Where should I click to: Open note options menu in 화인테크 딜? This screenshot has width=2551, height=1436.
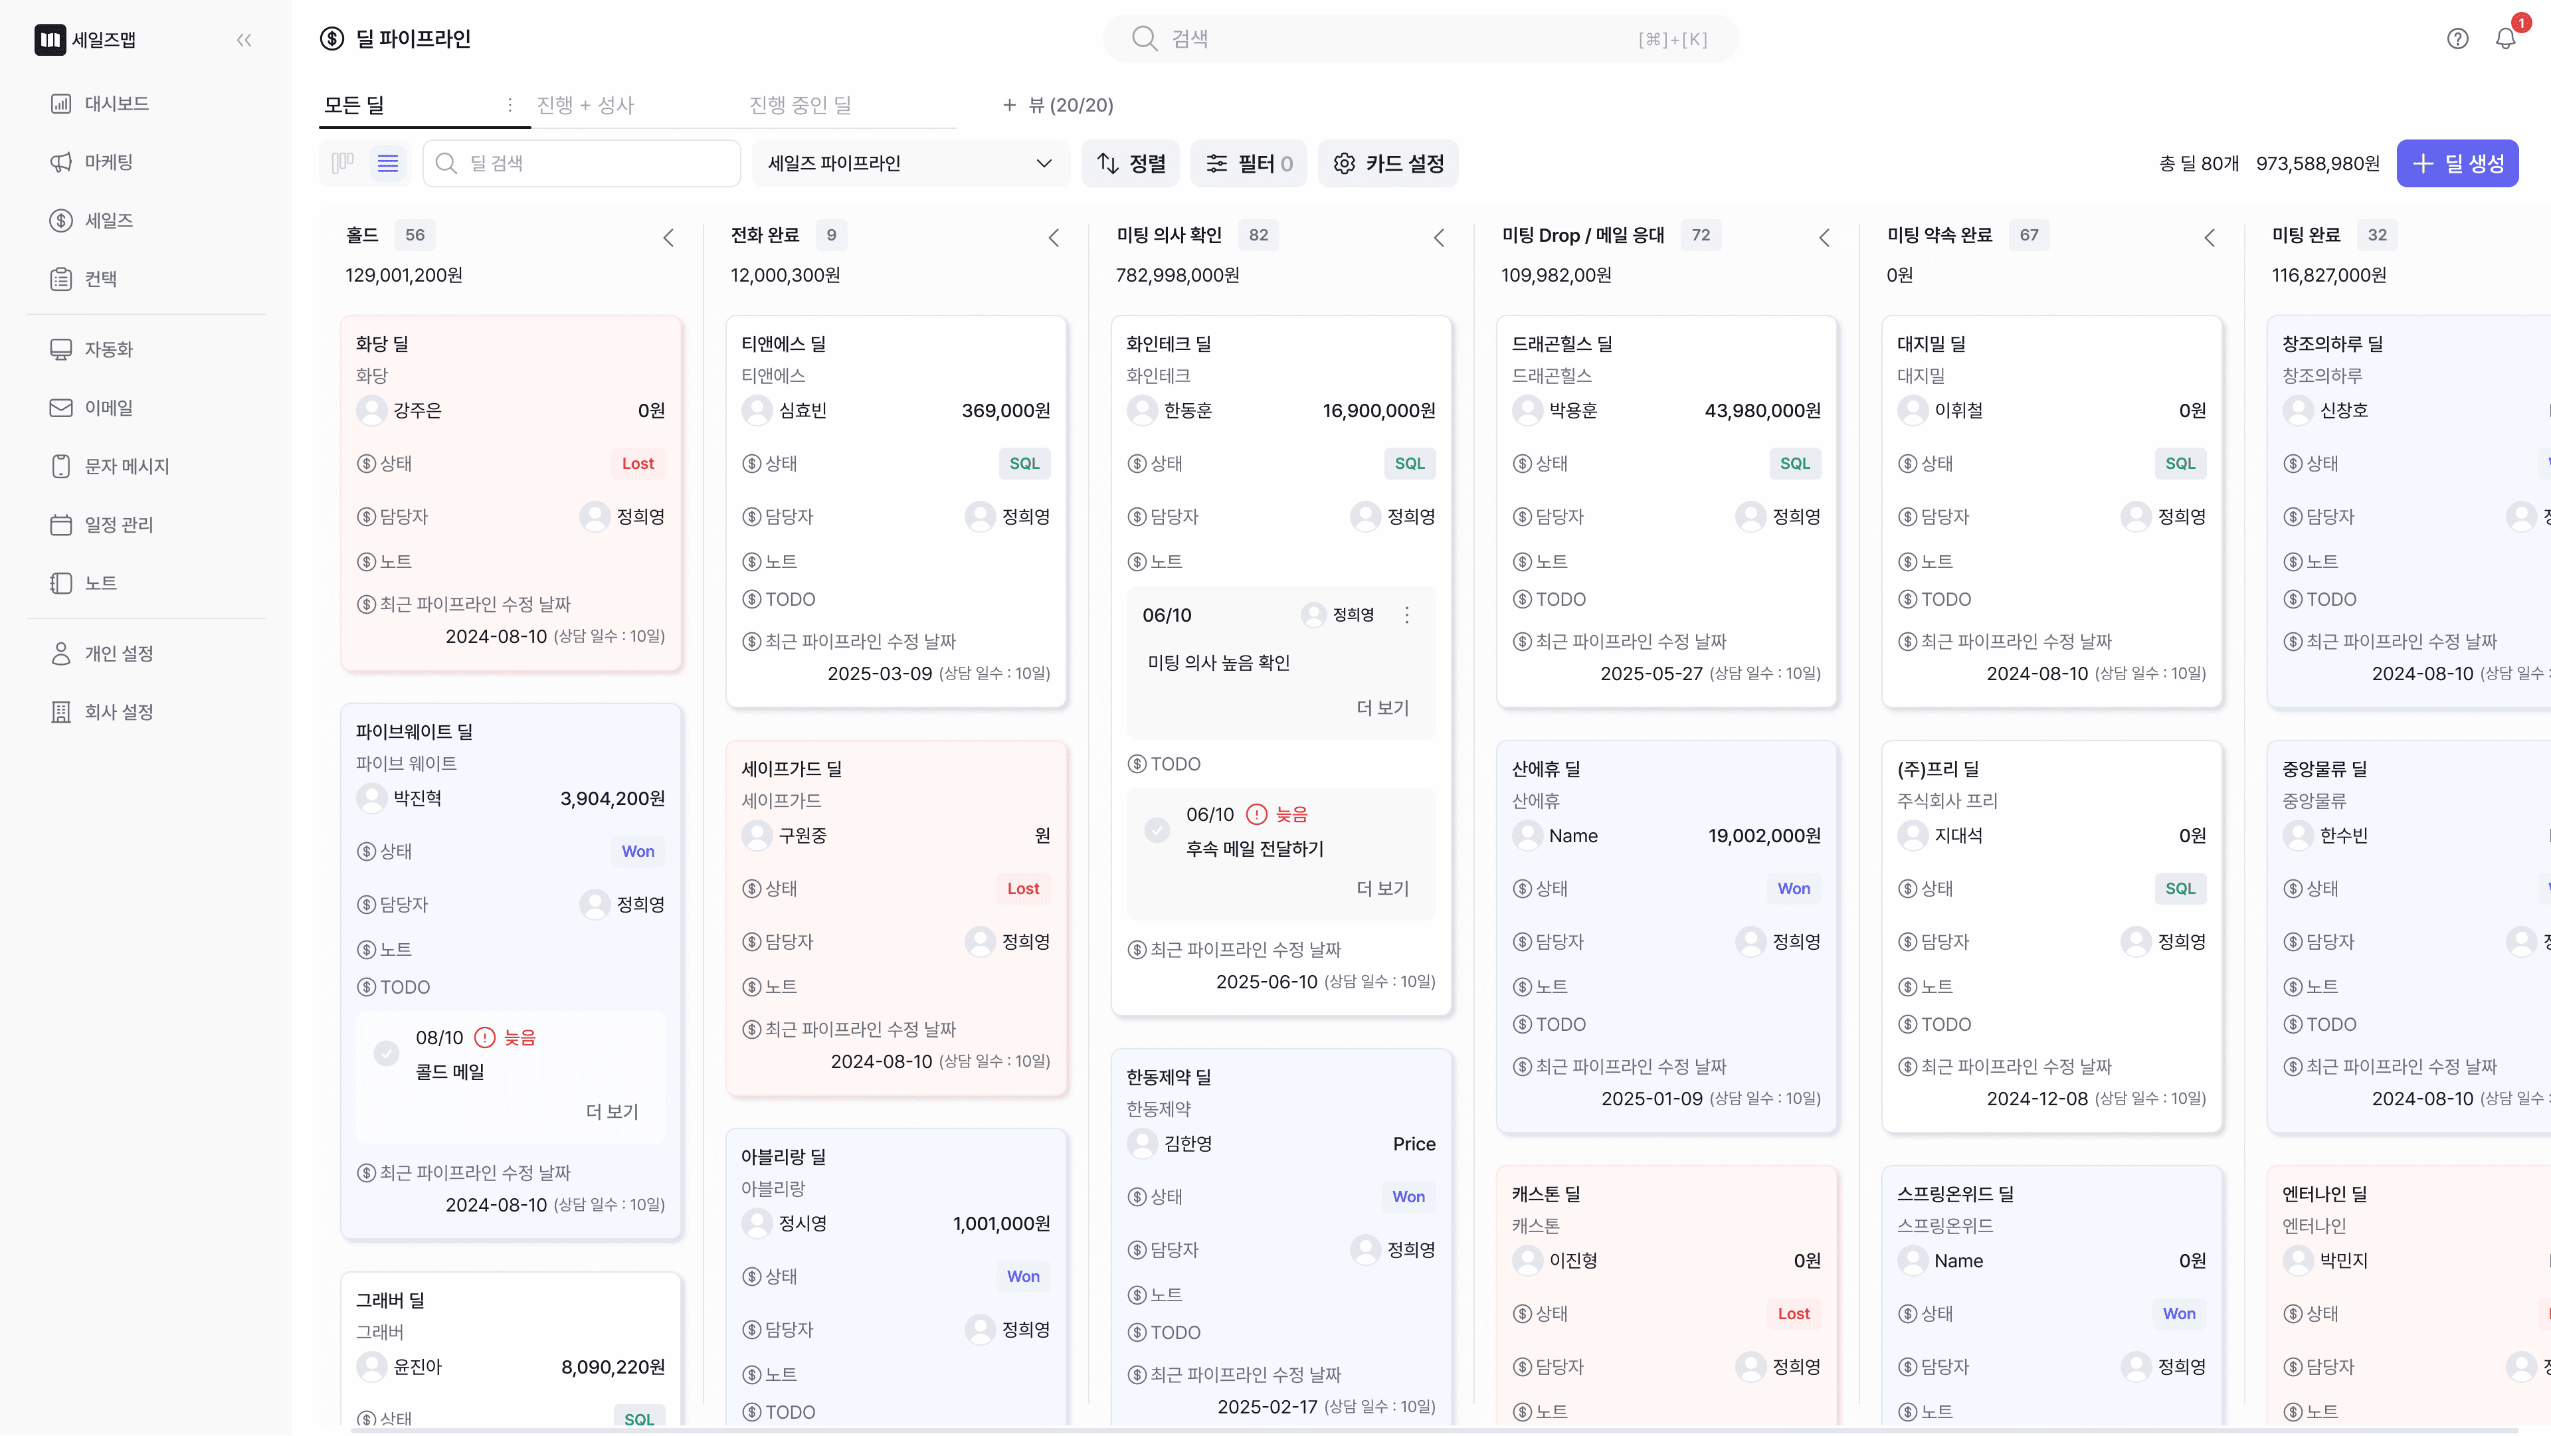coord(1406,615)
